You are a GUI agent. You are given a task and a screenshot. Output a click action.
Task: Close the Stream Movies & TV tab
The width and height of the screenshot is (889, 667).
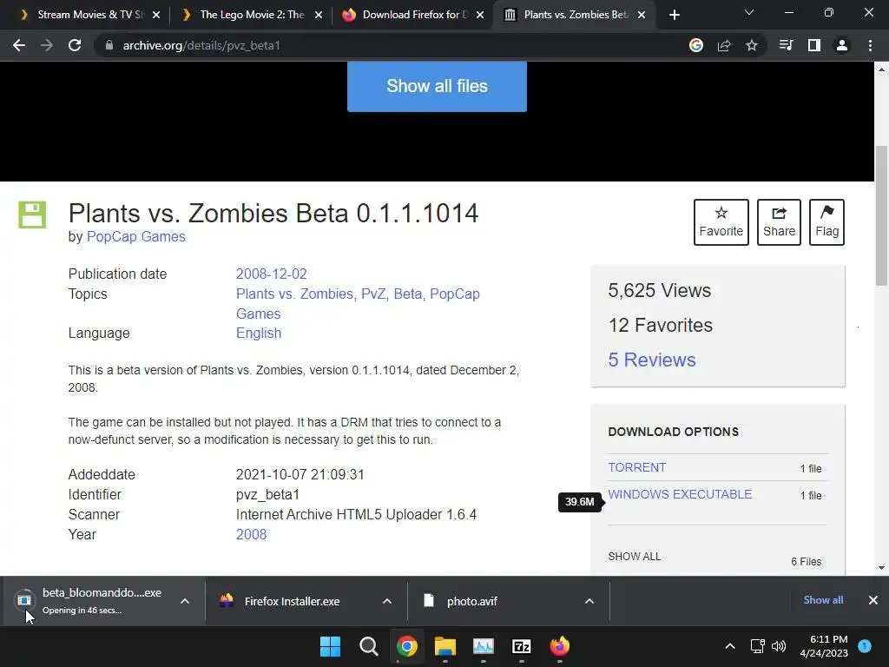pos(156,15)
